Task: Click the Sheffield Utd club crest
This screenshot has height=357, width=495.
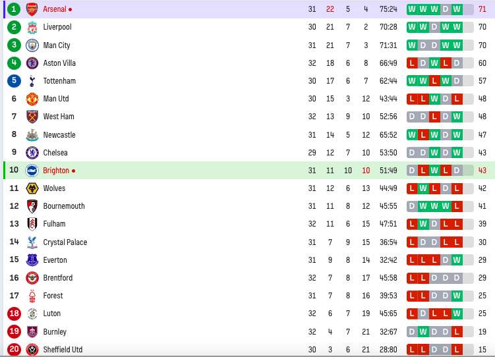Action: (32, 350)
